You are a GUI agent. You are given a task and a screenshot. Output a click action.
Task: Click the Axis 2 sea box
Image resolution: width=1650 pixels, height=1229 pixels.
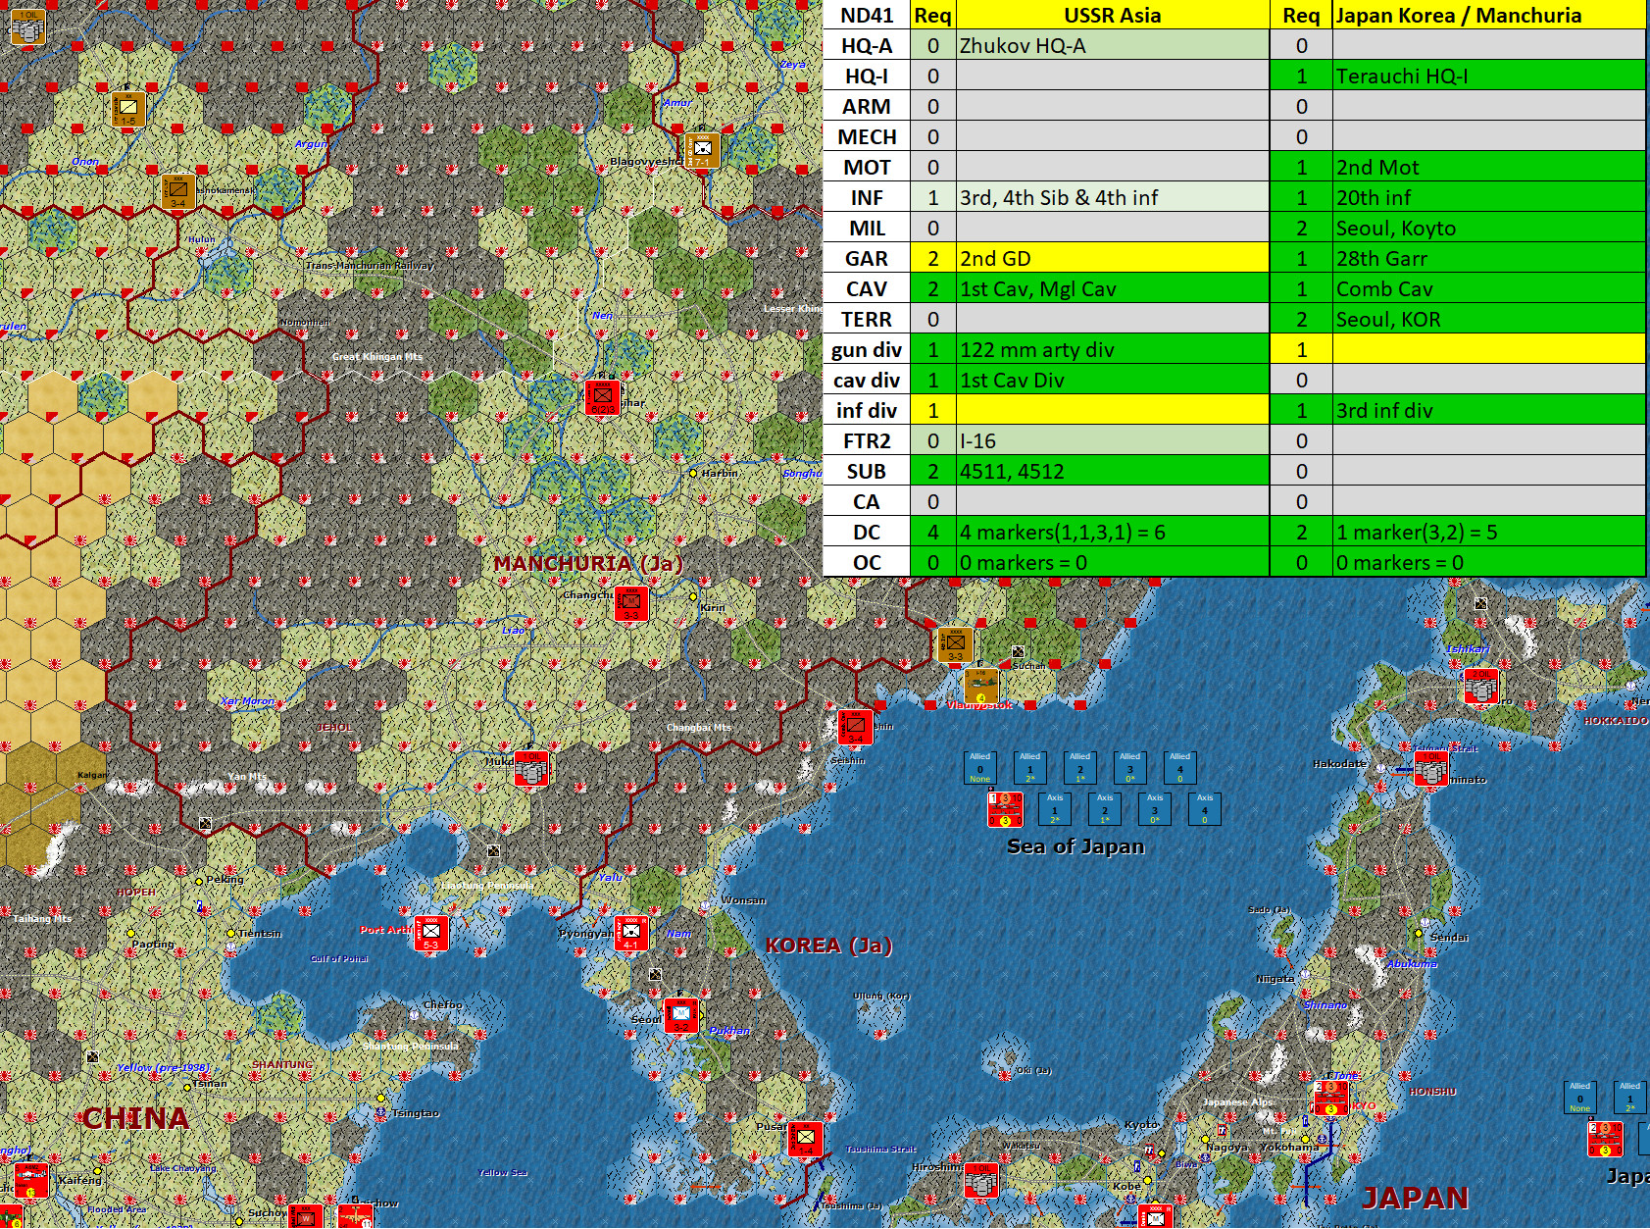pos(1105,809)
